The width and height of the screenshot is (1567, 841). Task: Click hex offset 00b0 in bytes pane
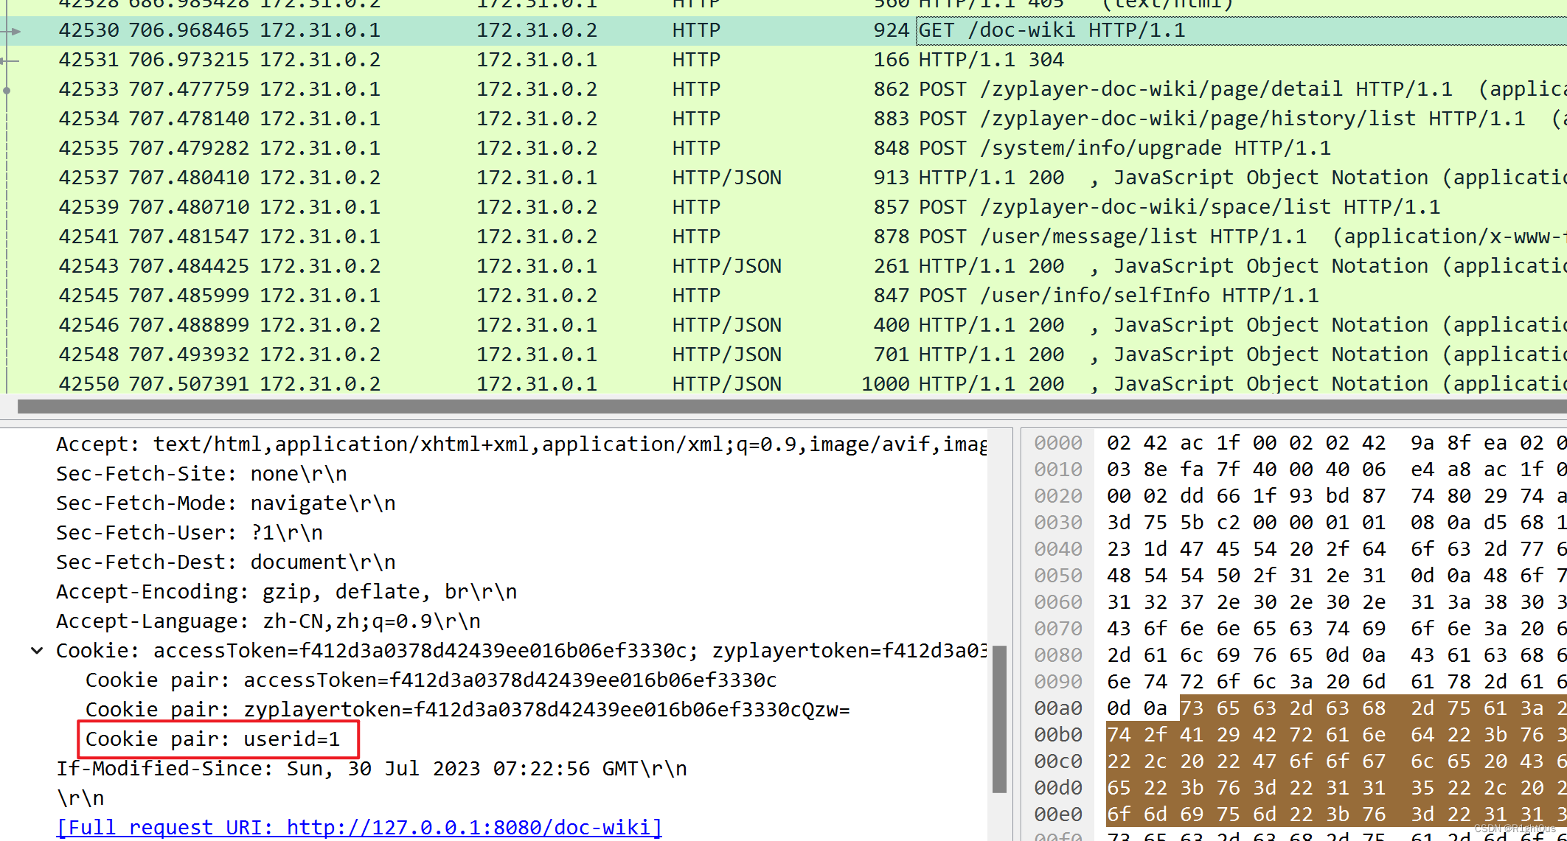(1058, 735)
